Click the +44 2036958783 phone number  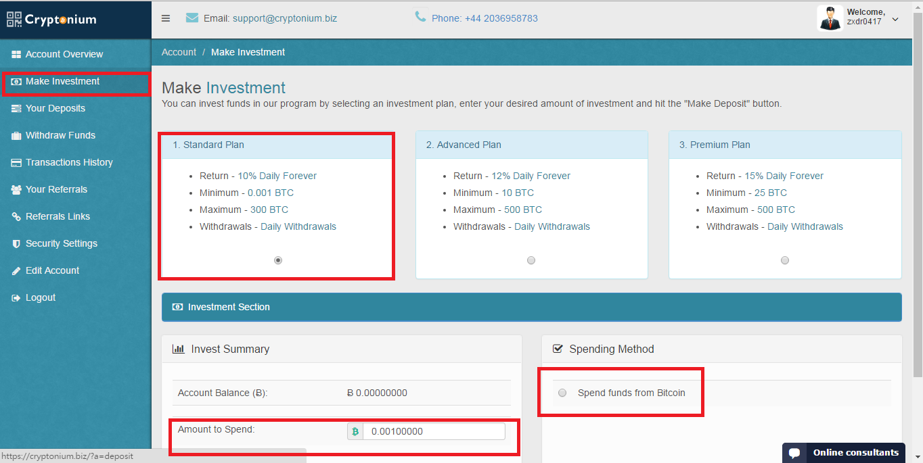pos(501,18)
